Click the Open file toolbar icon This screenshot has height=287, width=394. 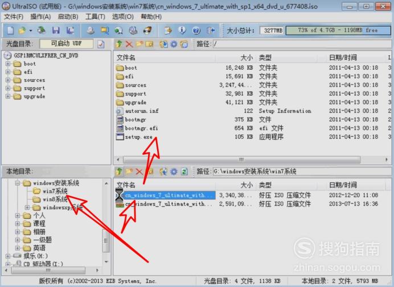[x=22, y=30]
